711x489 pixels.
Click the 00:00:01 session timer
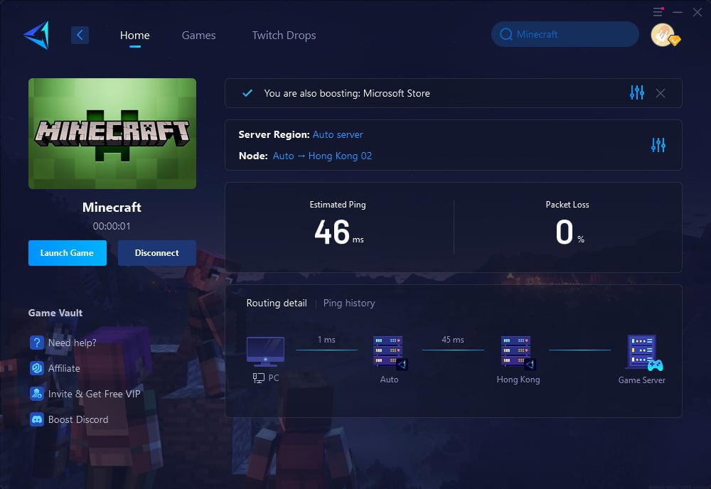(112, 226)
